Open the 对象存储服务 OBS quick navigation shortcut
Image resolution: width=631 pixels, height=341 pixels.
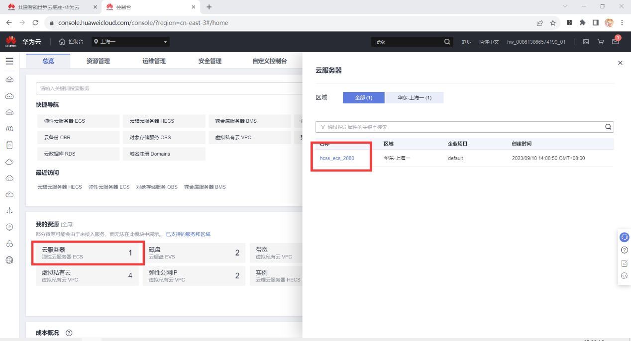164,137
